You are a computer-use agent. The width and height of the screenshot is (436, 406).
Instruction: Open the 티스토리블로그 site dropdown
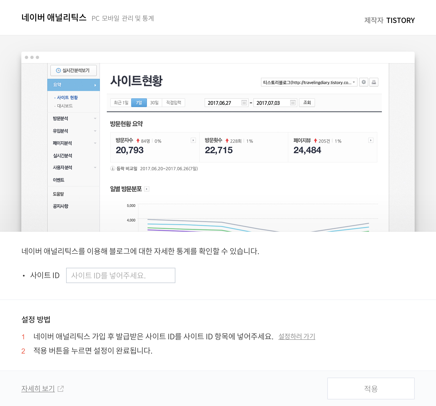[x=309, y=82]
